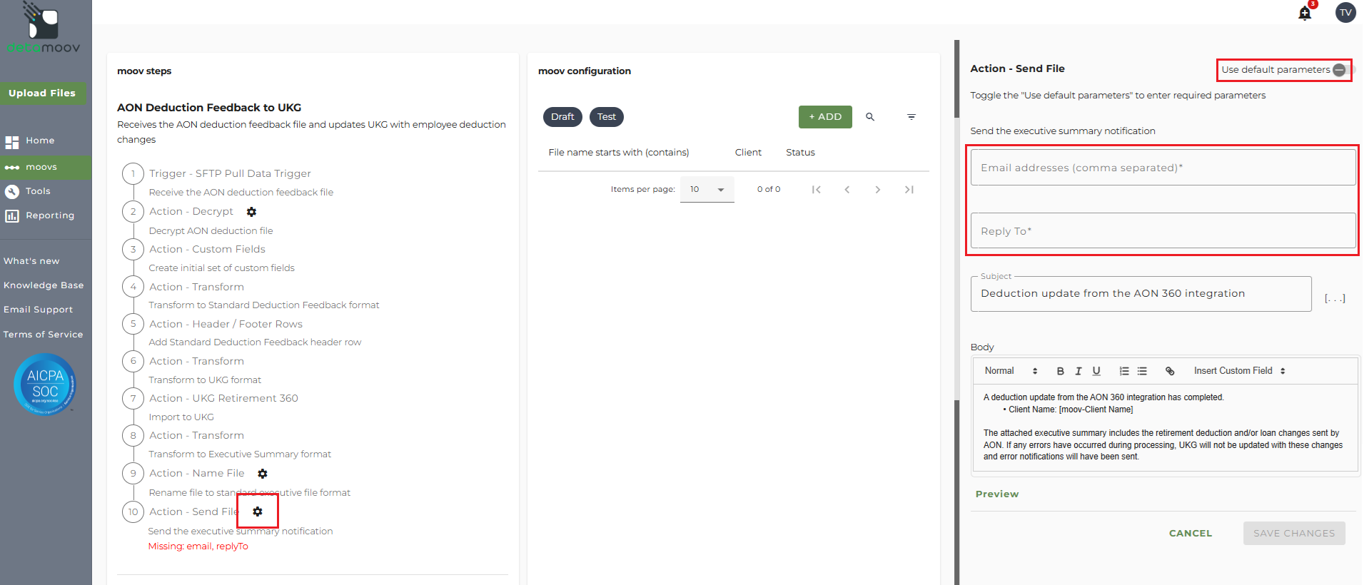Screen dimensions: 1364x585
Task: Open Tools in sidebar
Action: [x=38, y=191]
